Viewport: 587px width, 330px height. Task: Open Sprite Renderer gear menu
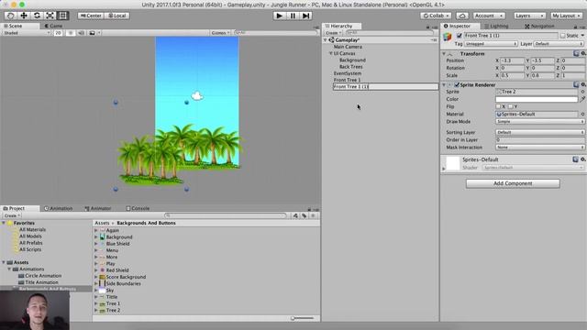pos(583,84)
